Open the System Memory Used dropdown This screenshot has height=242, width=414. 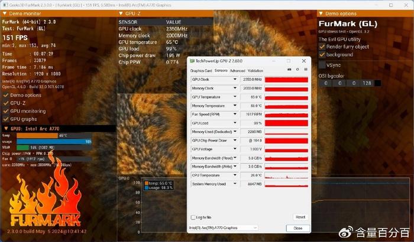click(x=235, y=184)
